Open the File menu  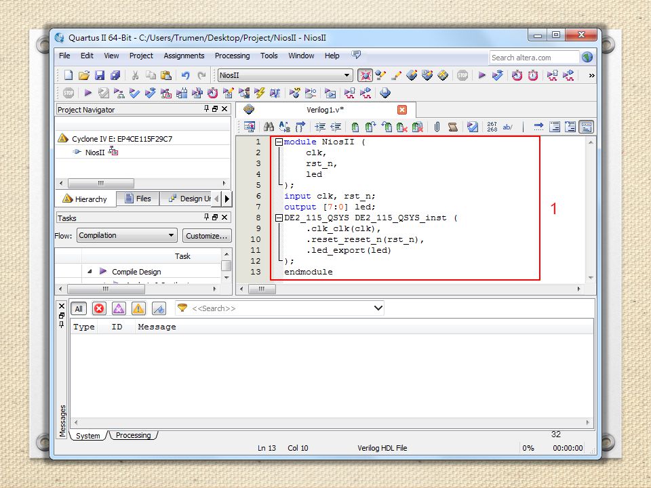(x=64, y=56)
